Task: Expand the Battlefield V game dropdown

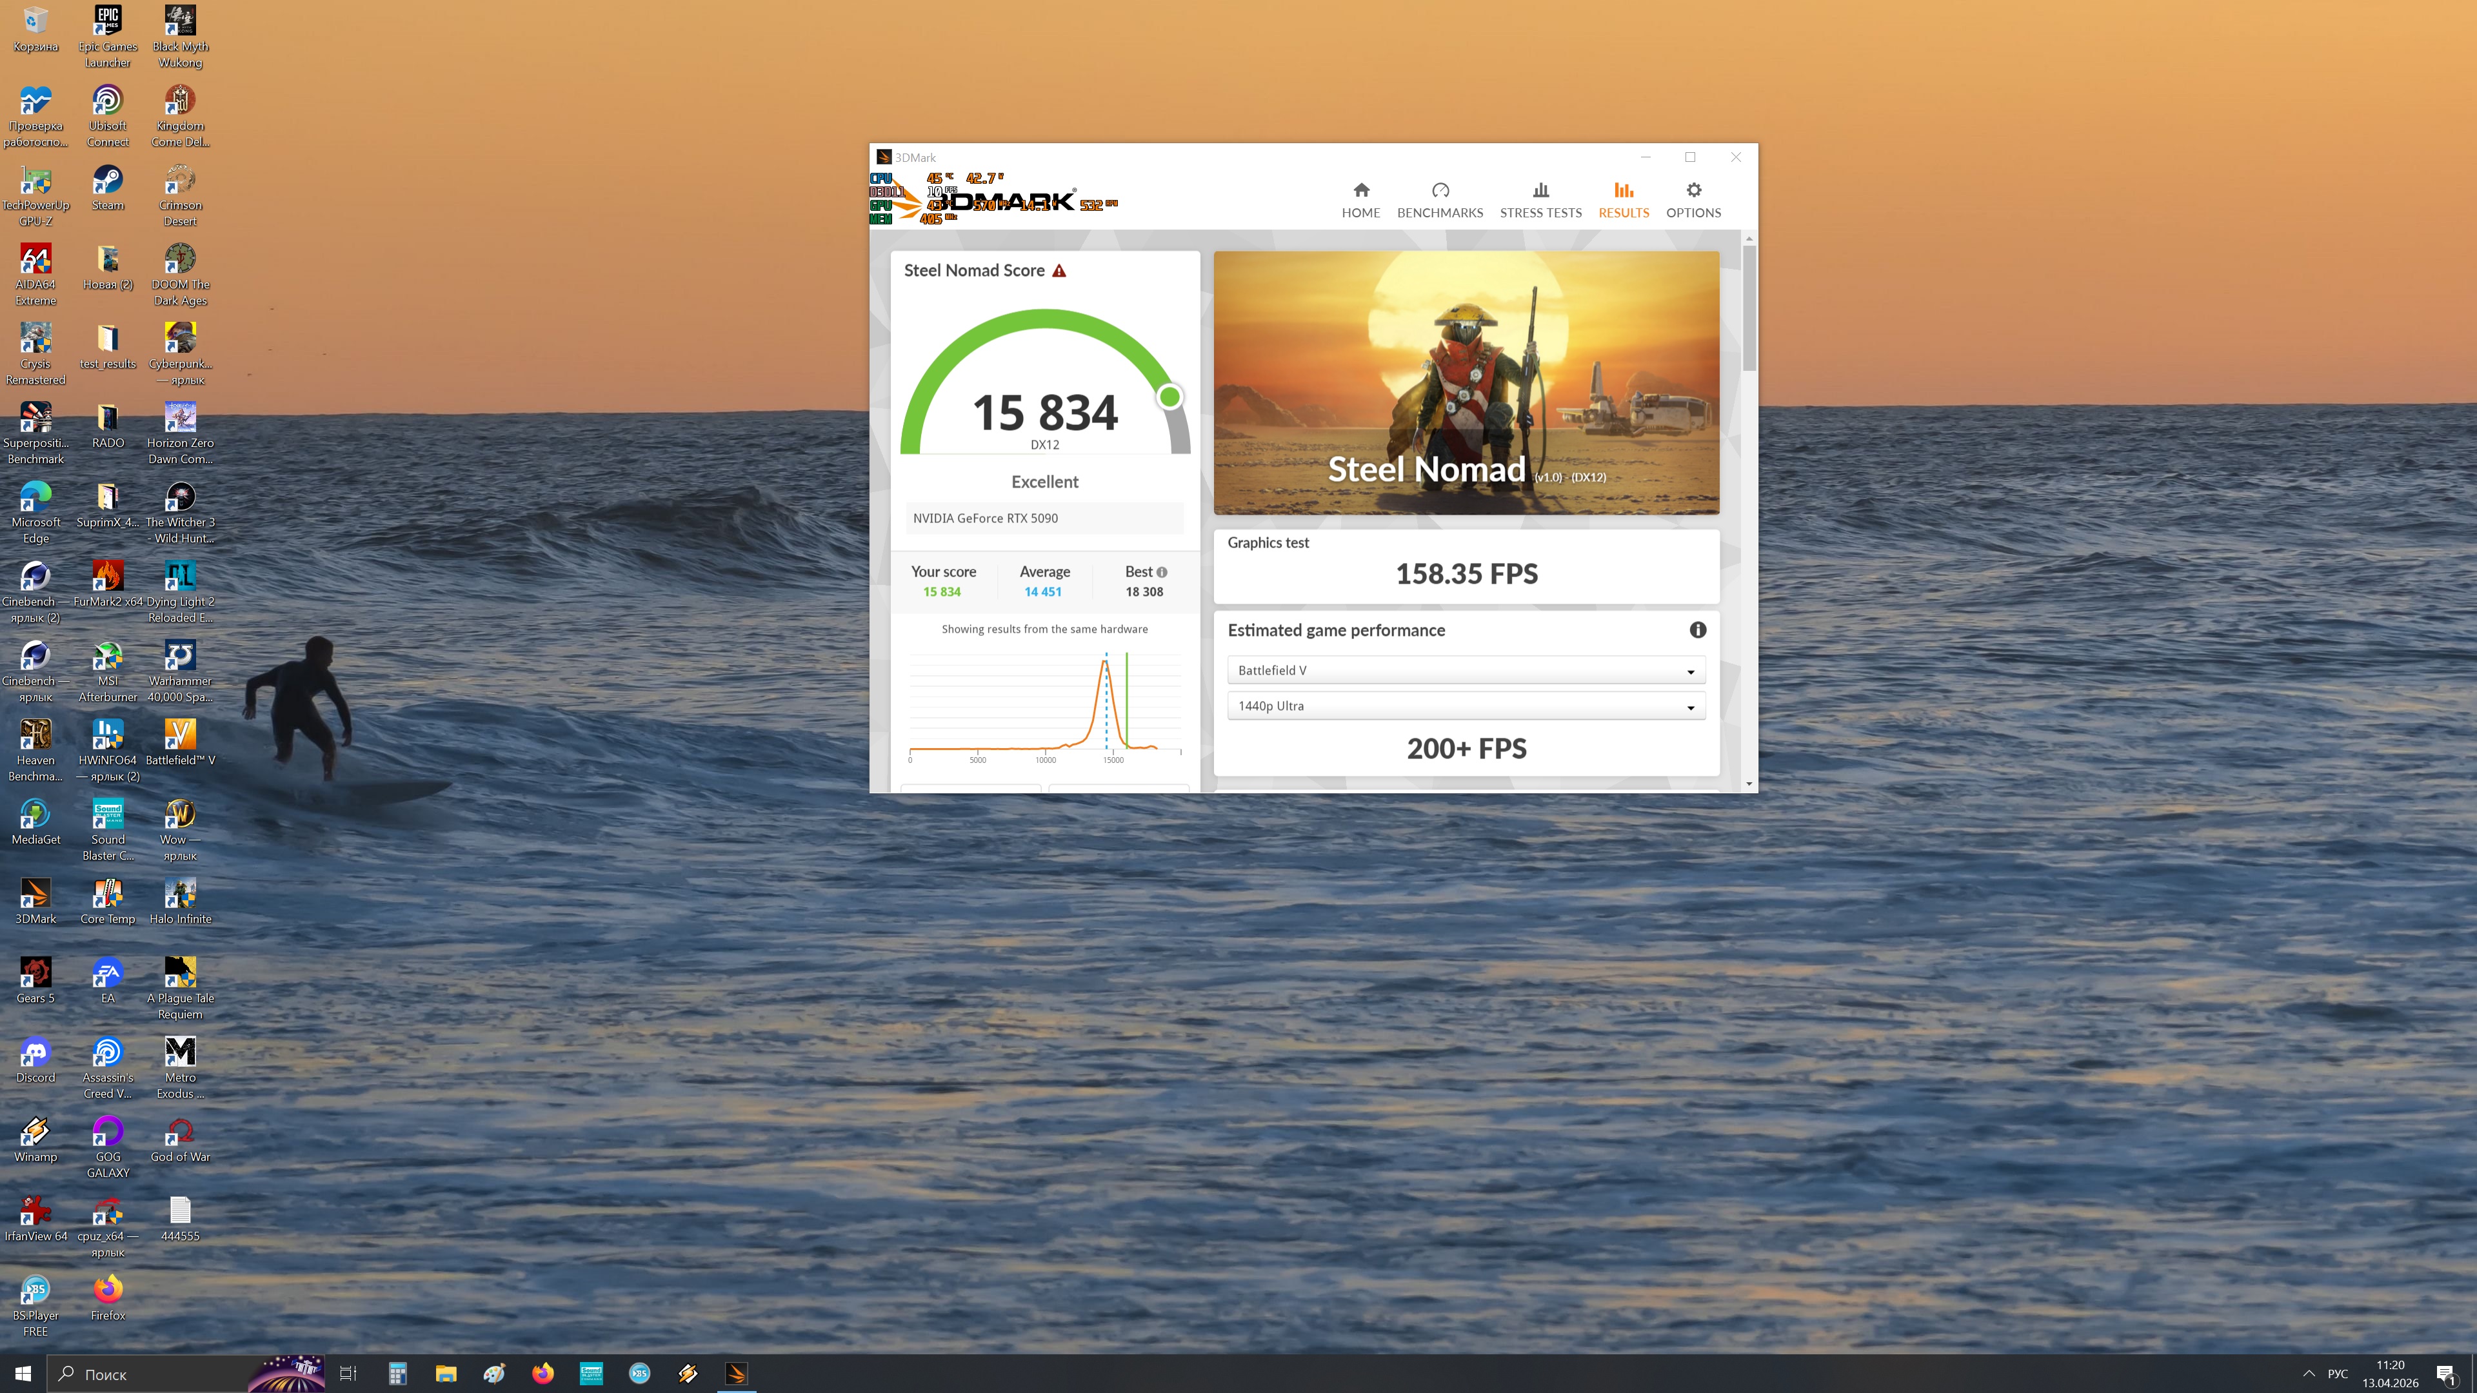Action: coord(1466,670)
